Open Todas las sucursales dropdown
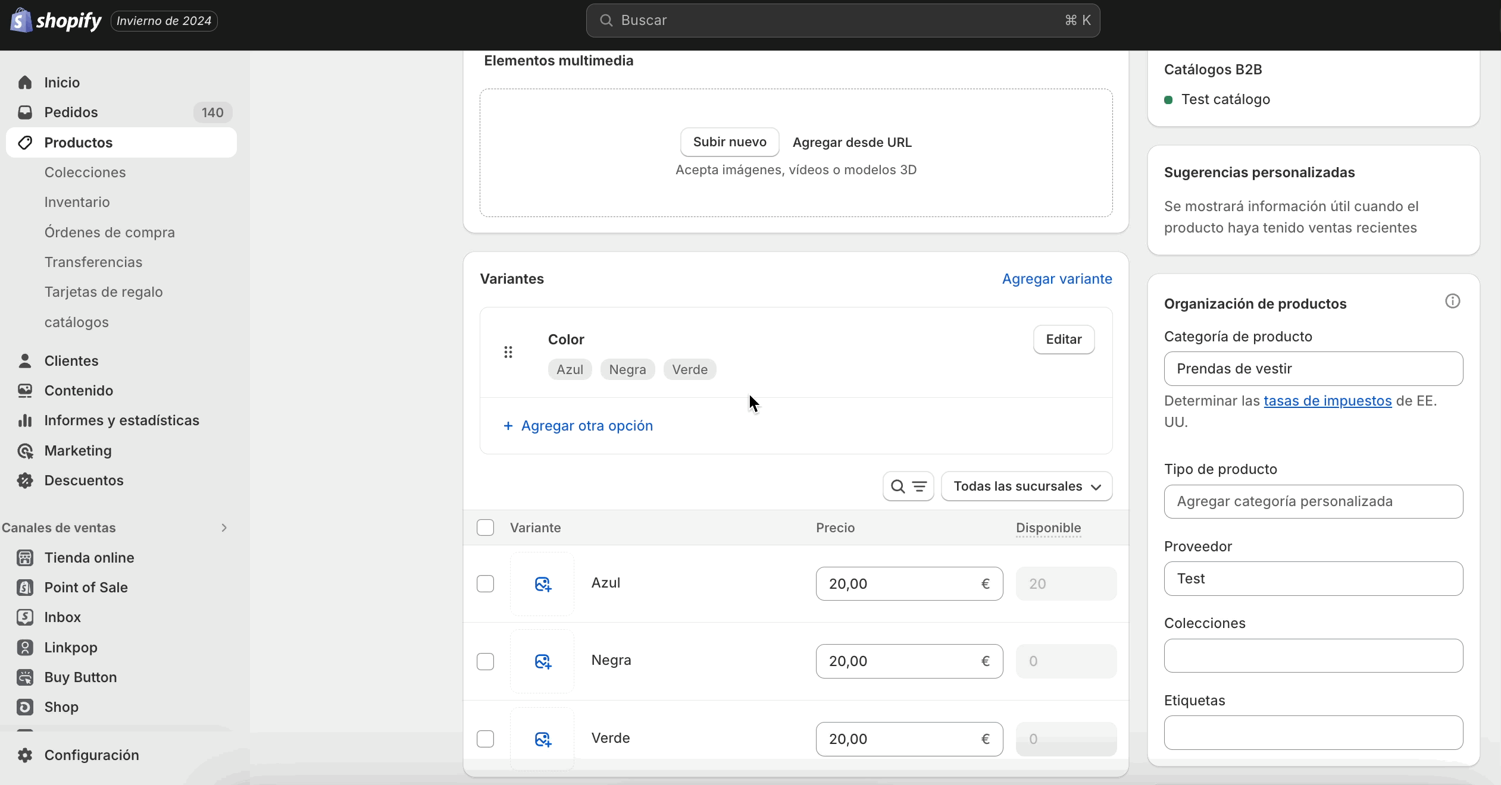The height and width of the screenshot is (785, 1501). point(1026,486)
